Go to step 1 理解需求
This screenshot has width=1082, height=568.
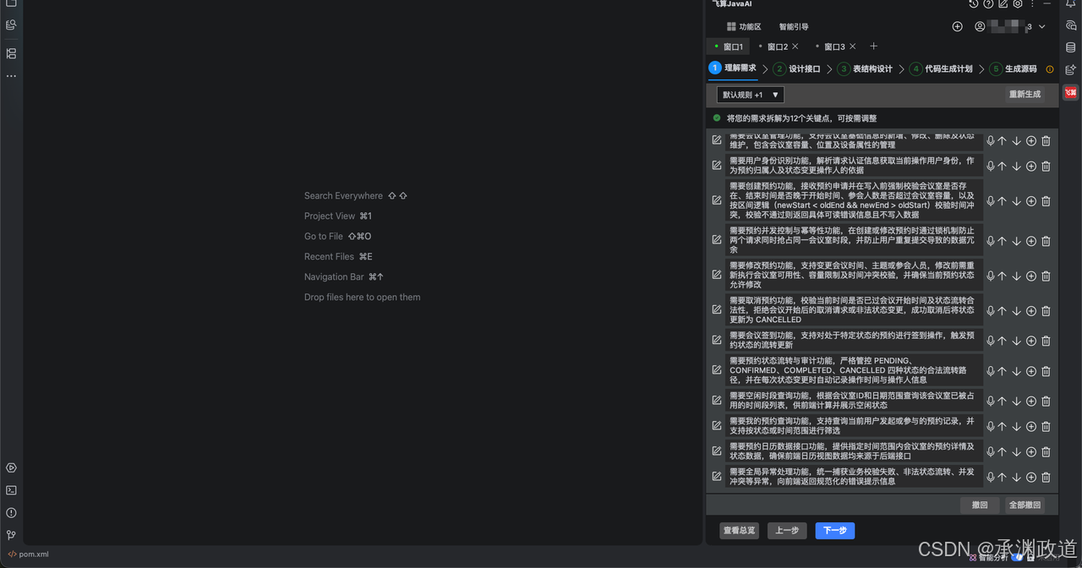pyautogui.click(x=733, y=68)
